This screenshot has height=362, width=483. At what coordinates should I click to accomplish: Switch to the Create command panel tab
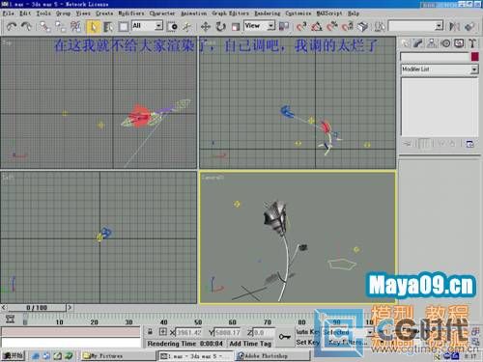pos(405,43)
